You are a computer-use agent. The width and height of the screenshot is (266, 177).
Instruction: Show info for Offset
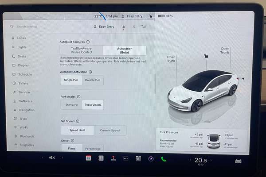pos(73,141)
